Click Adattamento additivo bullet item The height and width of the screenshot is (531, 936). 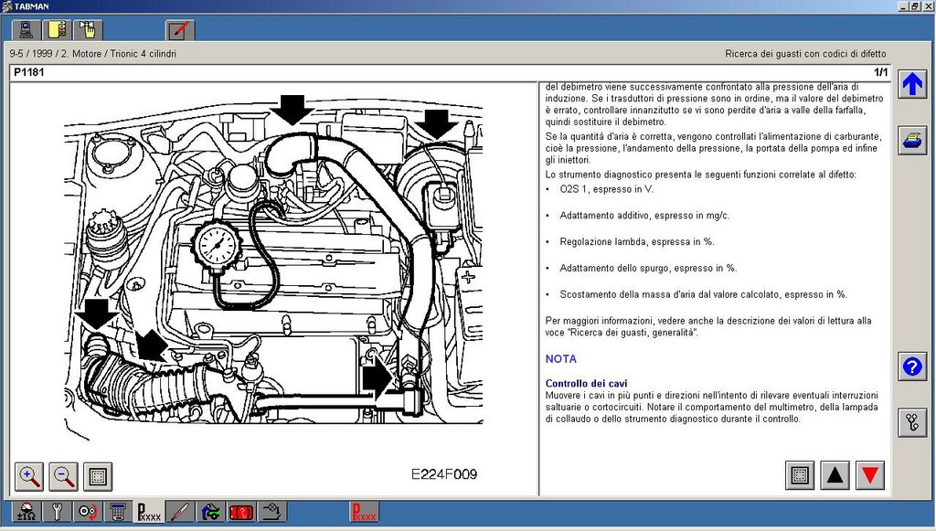click(x=644, y=216)
